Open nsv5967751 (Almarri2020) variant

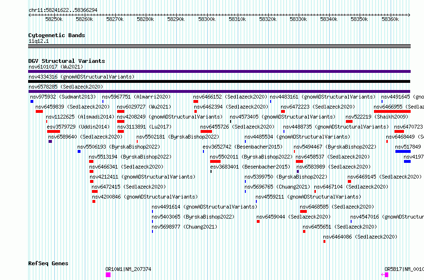point(136,97)
